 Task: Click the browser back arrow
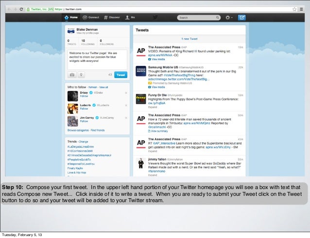9,9
